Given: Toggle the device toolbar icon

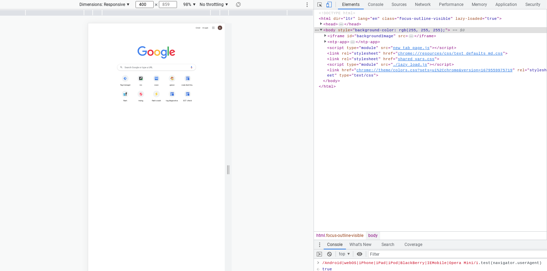Looking at the screenshot, I should [x=329, y=5].
